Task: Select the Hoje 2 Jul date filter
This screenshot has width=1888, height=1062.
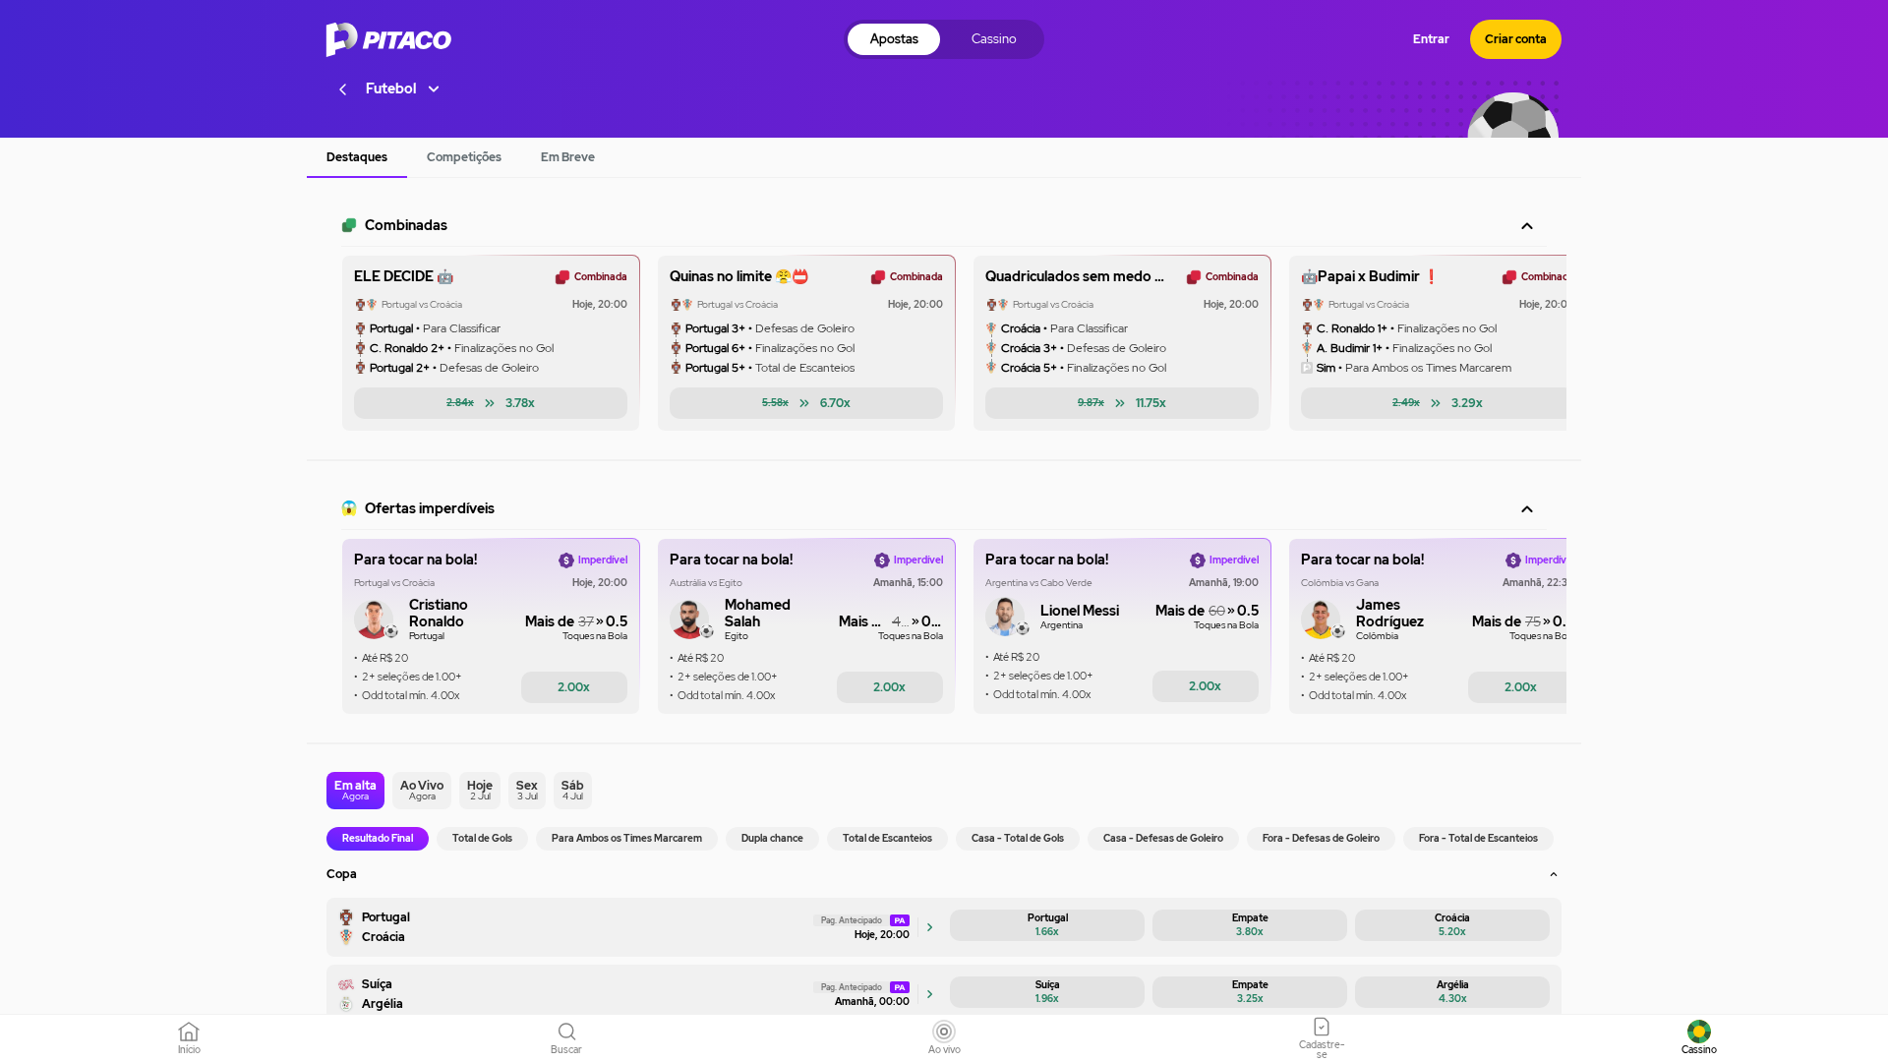Action: [480, 791]
